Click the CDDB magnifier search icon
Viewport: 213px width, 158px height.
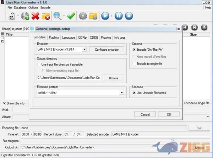pos(58,16)
